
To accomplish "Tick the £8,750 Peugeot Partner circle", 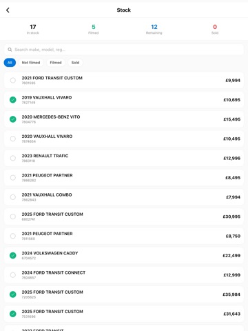I will 13,236.
